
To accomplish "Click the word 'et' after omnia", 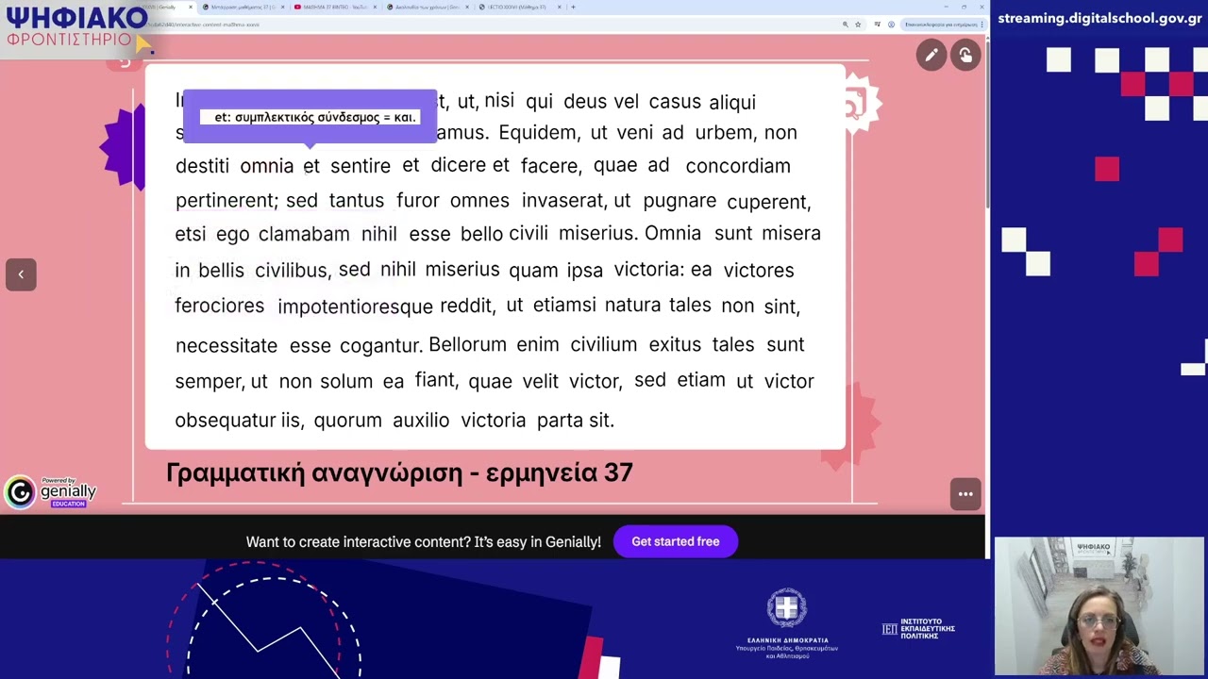I will point(311,166).
